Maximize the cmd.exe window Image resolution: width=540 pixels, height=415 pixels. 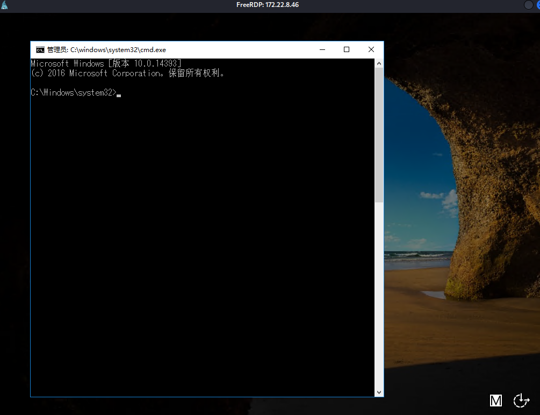(x=347, y=50)
